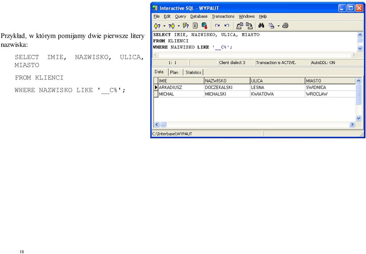Open the Windows menu
The width and height of the screenshot is (366, 254).
tap(247, 16)
